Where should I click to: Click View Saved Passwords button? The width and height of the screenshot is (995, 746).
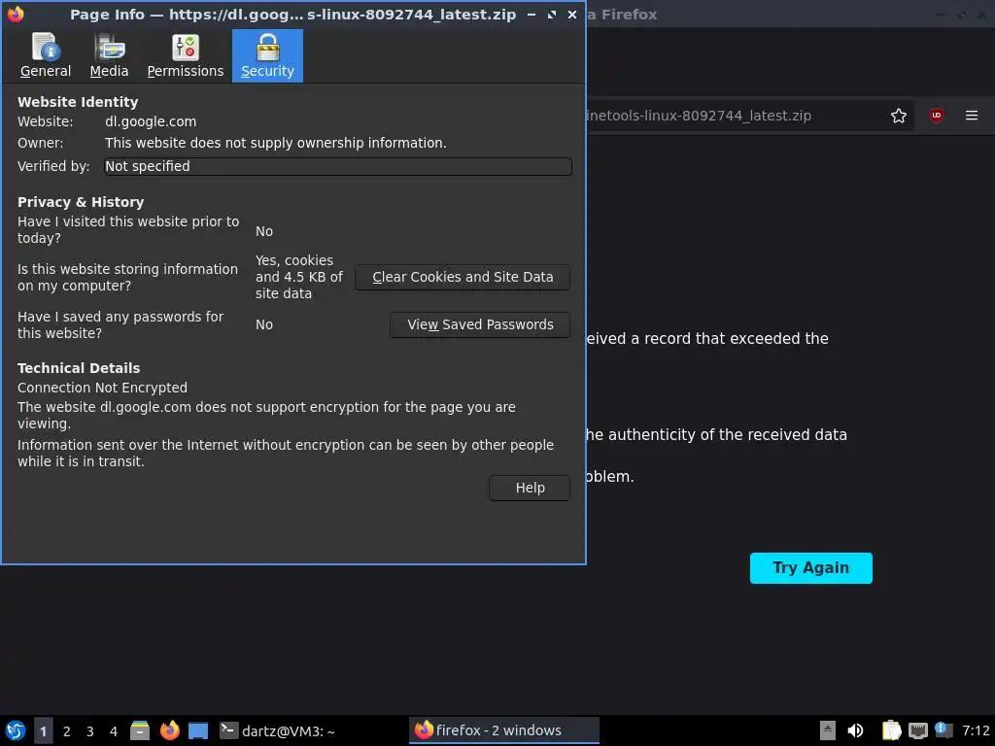coord(480,324)
